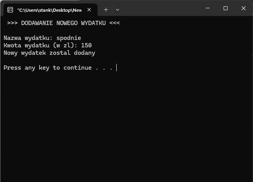Viewport: 253px width, 182px height.
Task: Click the "Press any key to continue" prompt
Action: pos(47,68)
